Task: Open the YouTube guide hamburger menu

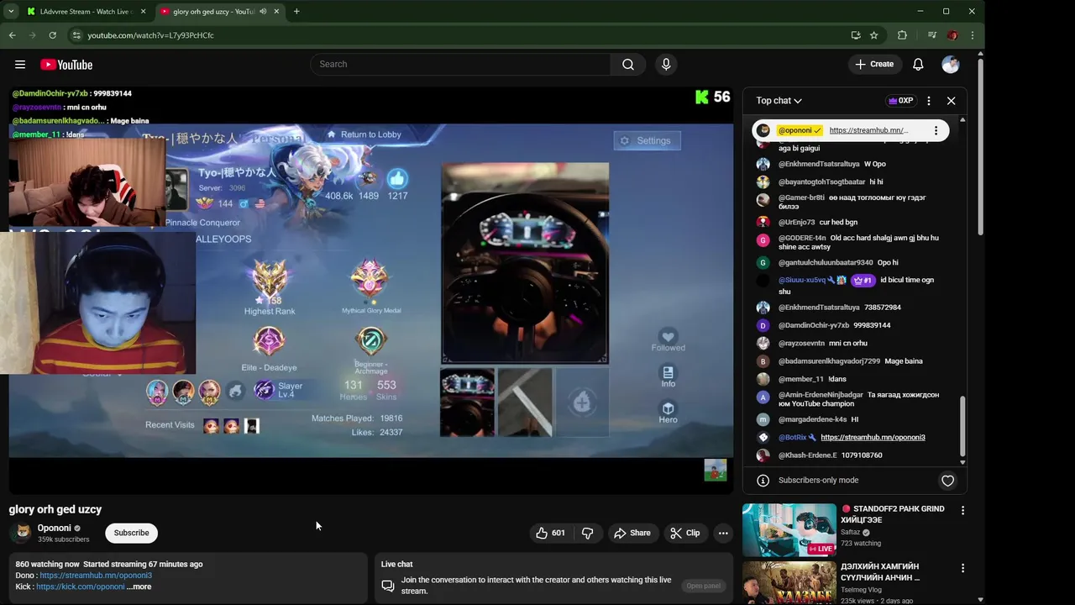Action: [x=20, y=65]
